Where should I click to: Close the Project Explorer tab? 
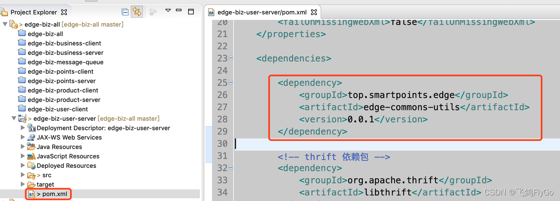tap(64, 12)
